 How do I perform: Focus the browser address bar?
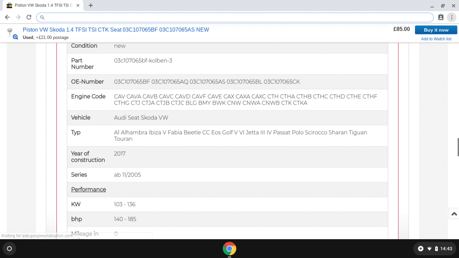(235, 17)
